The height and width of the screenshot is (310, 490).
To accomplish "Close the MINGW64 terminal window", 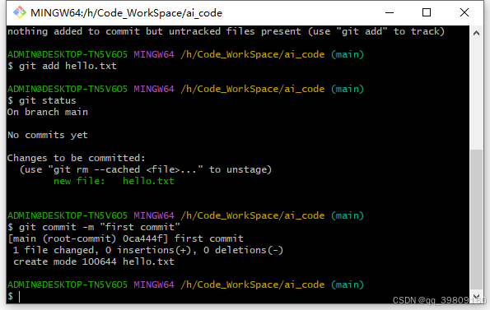I will point(464,12).
